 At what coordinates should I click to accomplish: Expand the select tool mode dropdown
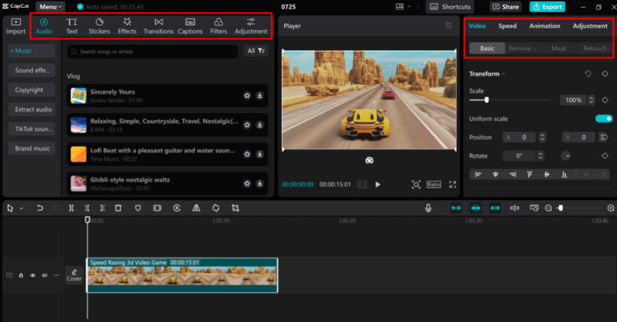click(21, 208)
